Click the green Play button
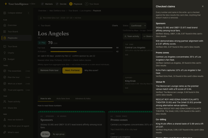208x138 pixels. coord(42,43)
